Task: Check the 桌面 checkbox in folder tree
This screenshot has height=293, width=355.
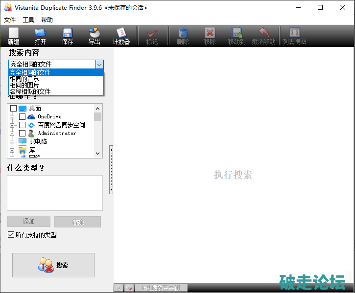Action: 14,109
